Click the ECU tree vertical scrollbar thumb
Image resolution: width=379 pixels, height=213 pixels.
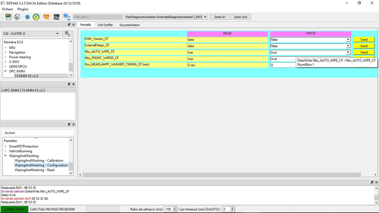point(71,67)
